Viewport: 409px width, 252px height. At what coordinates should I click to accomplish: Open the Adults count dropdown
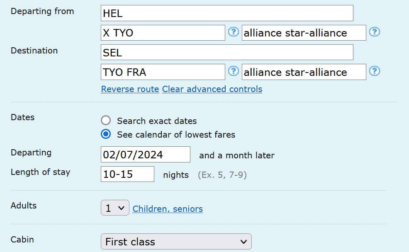[x=115, y=208]
